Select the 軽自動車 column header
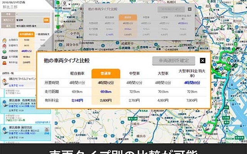Viewport: 247px width, 154px height. point(77,74)
